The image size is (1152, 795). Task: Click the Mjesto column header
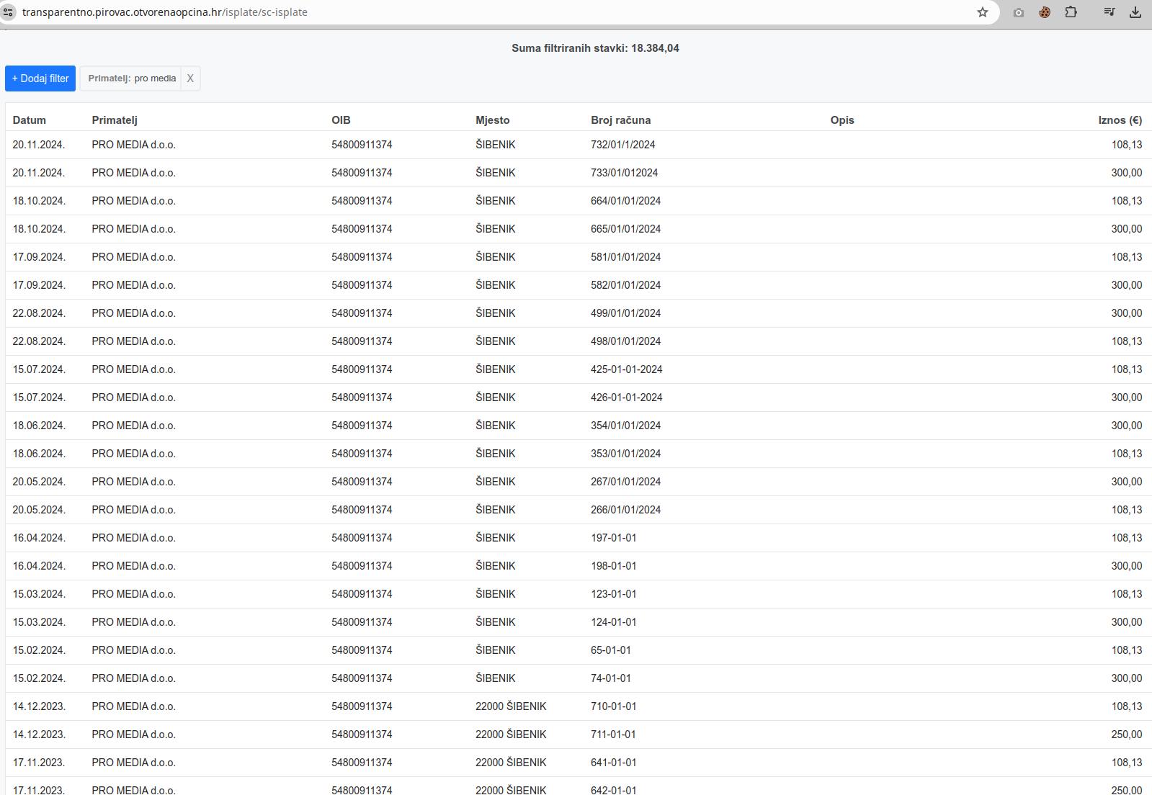point(492,120)
